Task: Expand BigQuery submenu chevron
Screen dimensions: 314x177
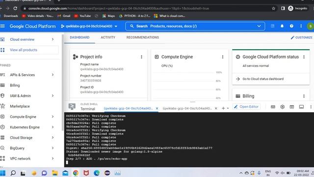Action: click(x=52, y=148)
